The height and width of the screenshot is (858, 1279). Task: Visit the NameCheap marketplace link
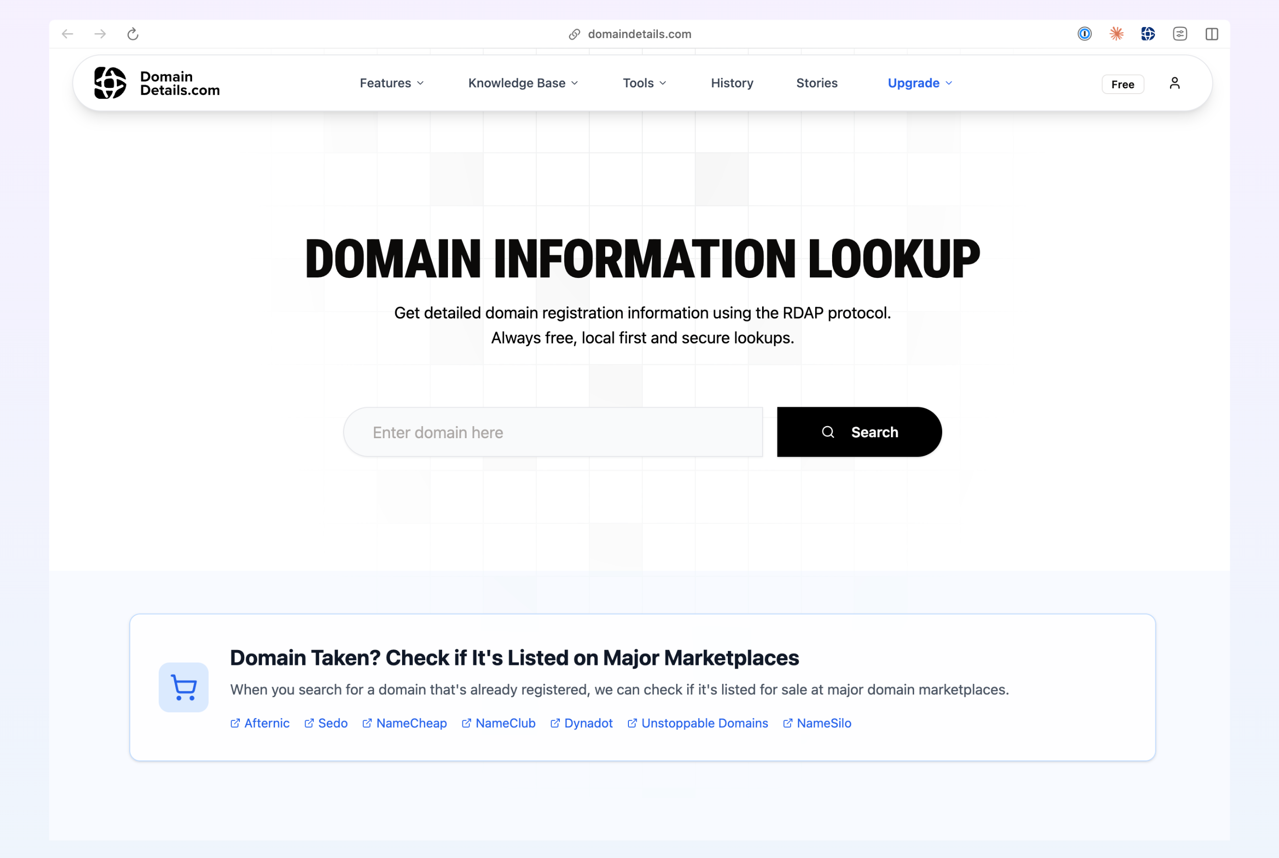coord(411,723)
